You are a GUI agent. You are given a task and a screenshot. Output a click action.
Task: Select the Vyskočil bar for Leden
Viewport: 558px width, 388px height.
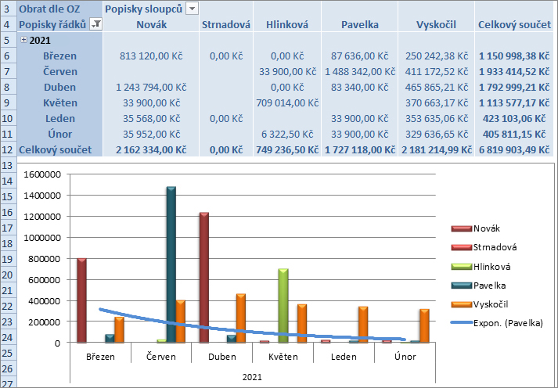click(x=363, y=325)
